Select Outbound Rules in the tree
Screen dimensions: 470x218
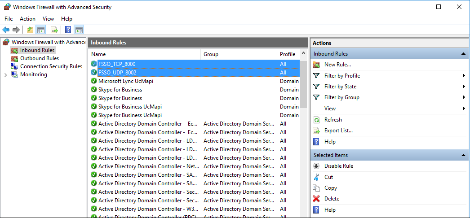point(39,58)
